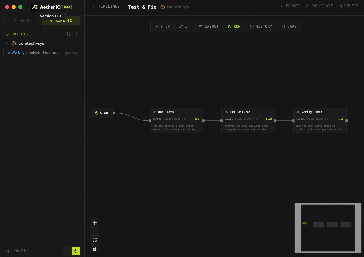Click the Aether IO app logo icon
The width and height of the screenshot is (364, 257).
click(35, 7)
